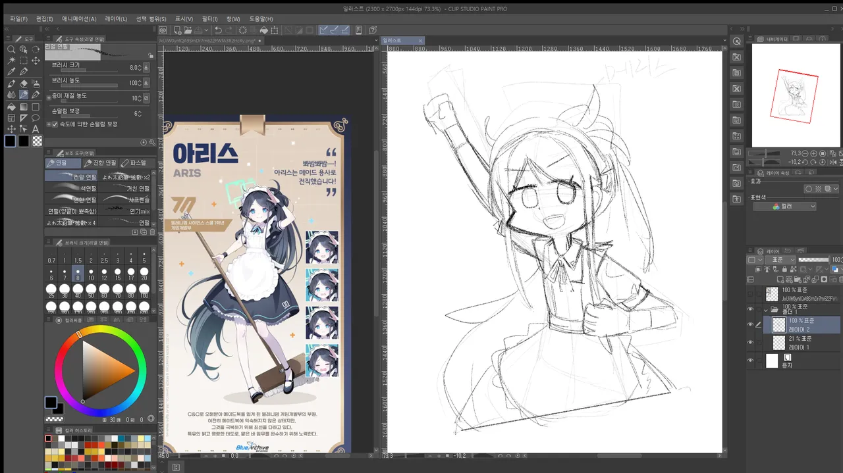This screenshot has height=473, width=843.
Task: Hide the 용지 paper layer
Action: pyautogui.click(x=750, y=360)
